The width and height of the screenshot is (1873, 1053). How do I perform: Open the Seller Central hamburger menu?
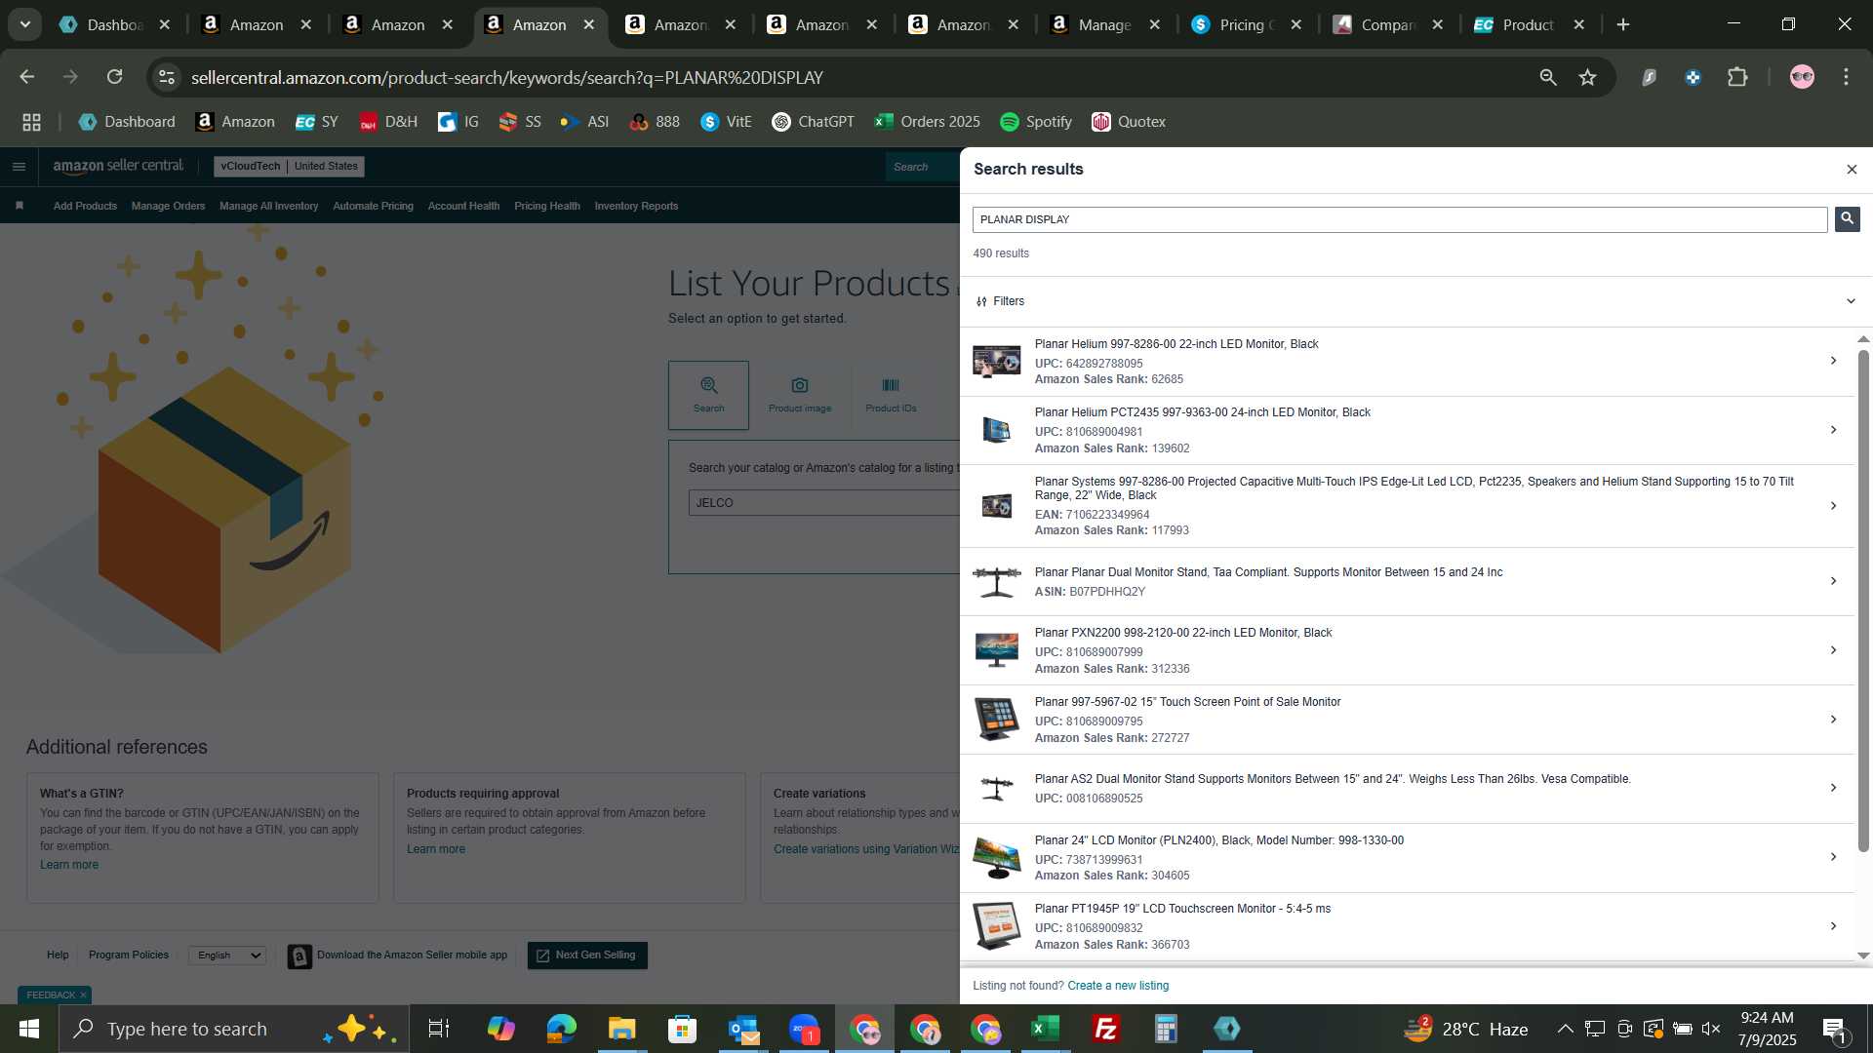click(x=19, y=167)
